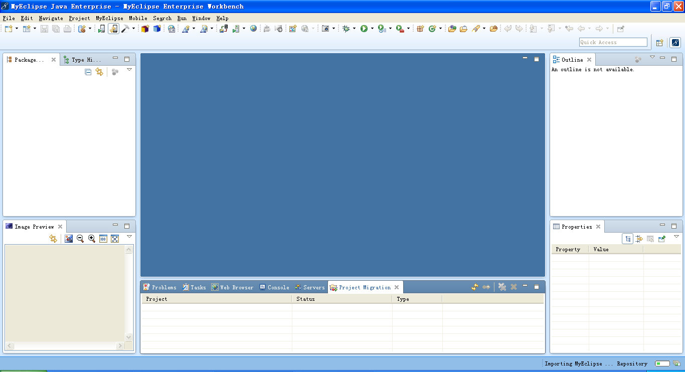685x372 pixels.
Task: Switch to the Problems tab
Action: coord(159,287)
